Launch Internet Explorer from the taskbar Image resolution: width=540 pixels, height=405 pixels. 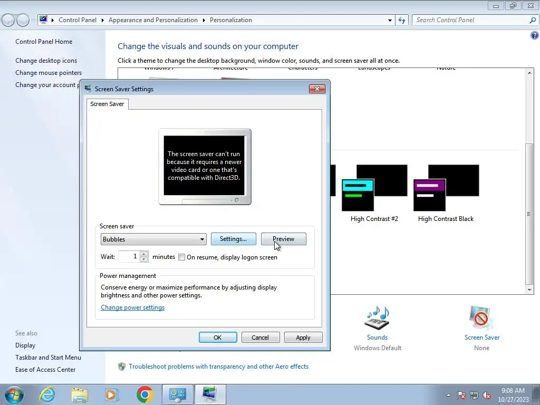(x=47, y=394)
